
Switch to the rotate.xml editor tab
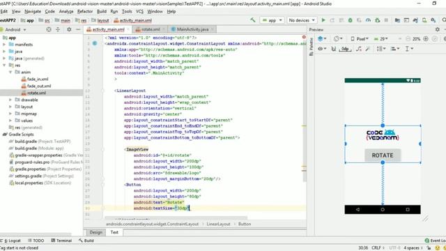pos(150,29)
